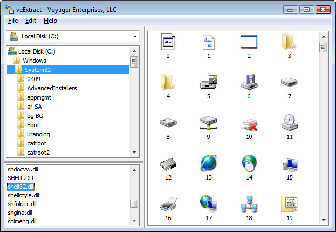This screenshot has width=336, height=232.
Task: Select icon 6, the floppy disk drive
Action: point(249,82)
